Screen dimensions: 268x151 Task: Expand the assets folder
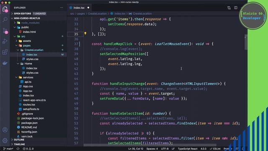[x=27, y=41]
